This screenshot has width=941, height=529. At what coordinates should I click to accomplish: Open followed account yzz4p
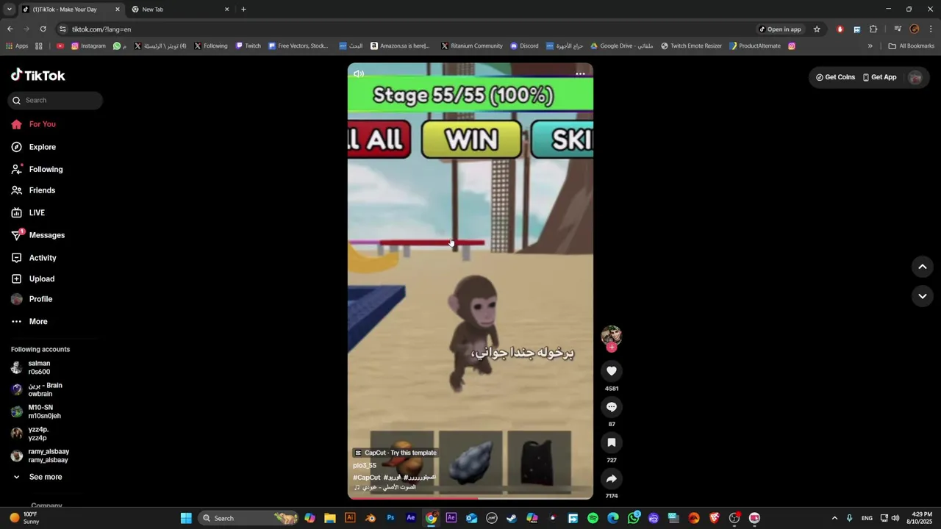40,433
